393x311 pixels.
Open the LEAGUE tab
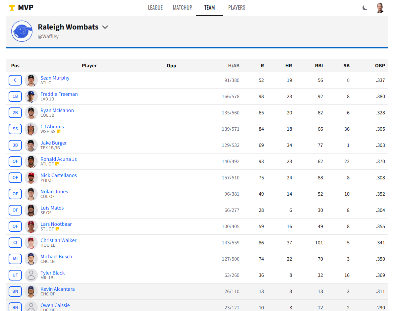click(155, 8)
